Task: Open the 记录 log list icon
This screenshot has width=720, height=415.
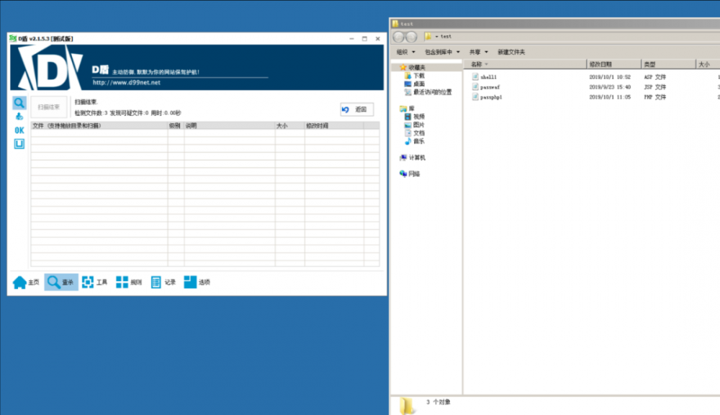Action: point(163,282)
